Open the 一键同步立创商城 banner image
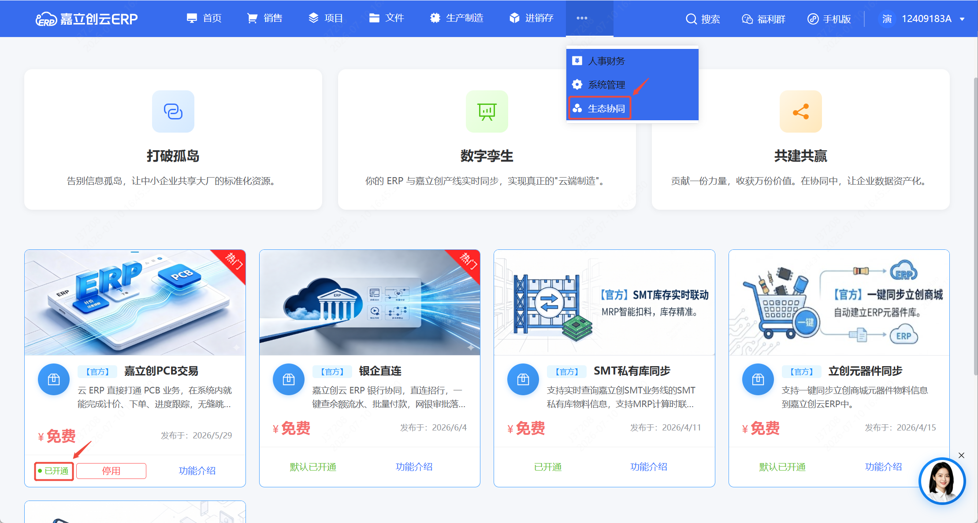This screenshot has width=978, height=523. (839, 303)
